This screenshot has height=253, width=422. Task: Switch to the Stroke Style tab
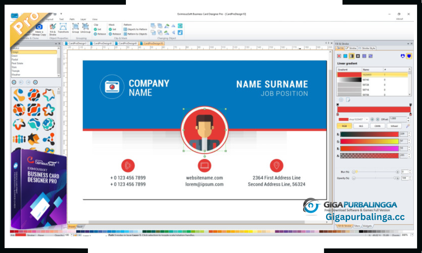367,48
